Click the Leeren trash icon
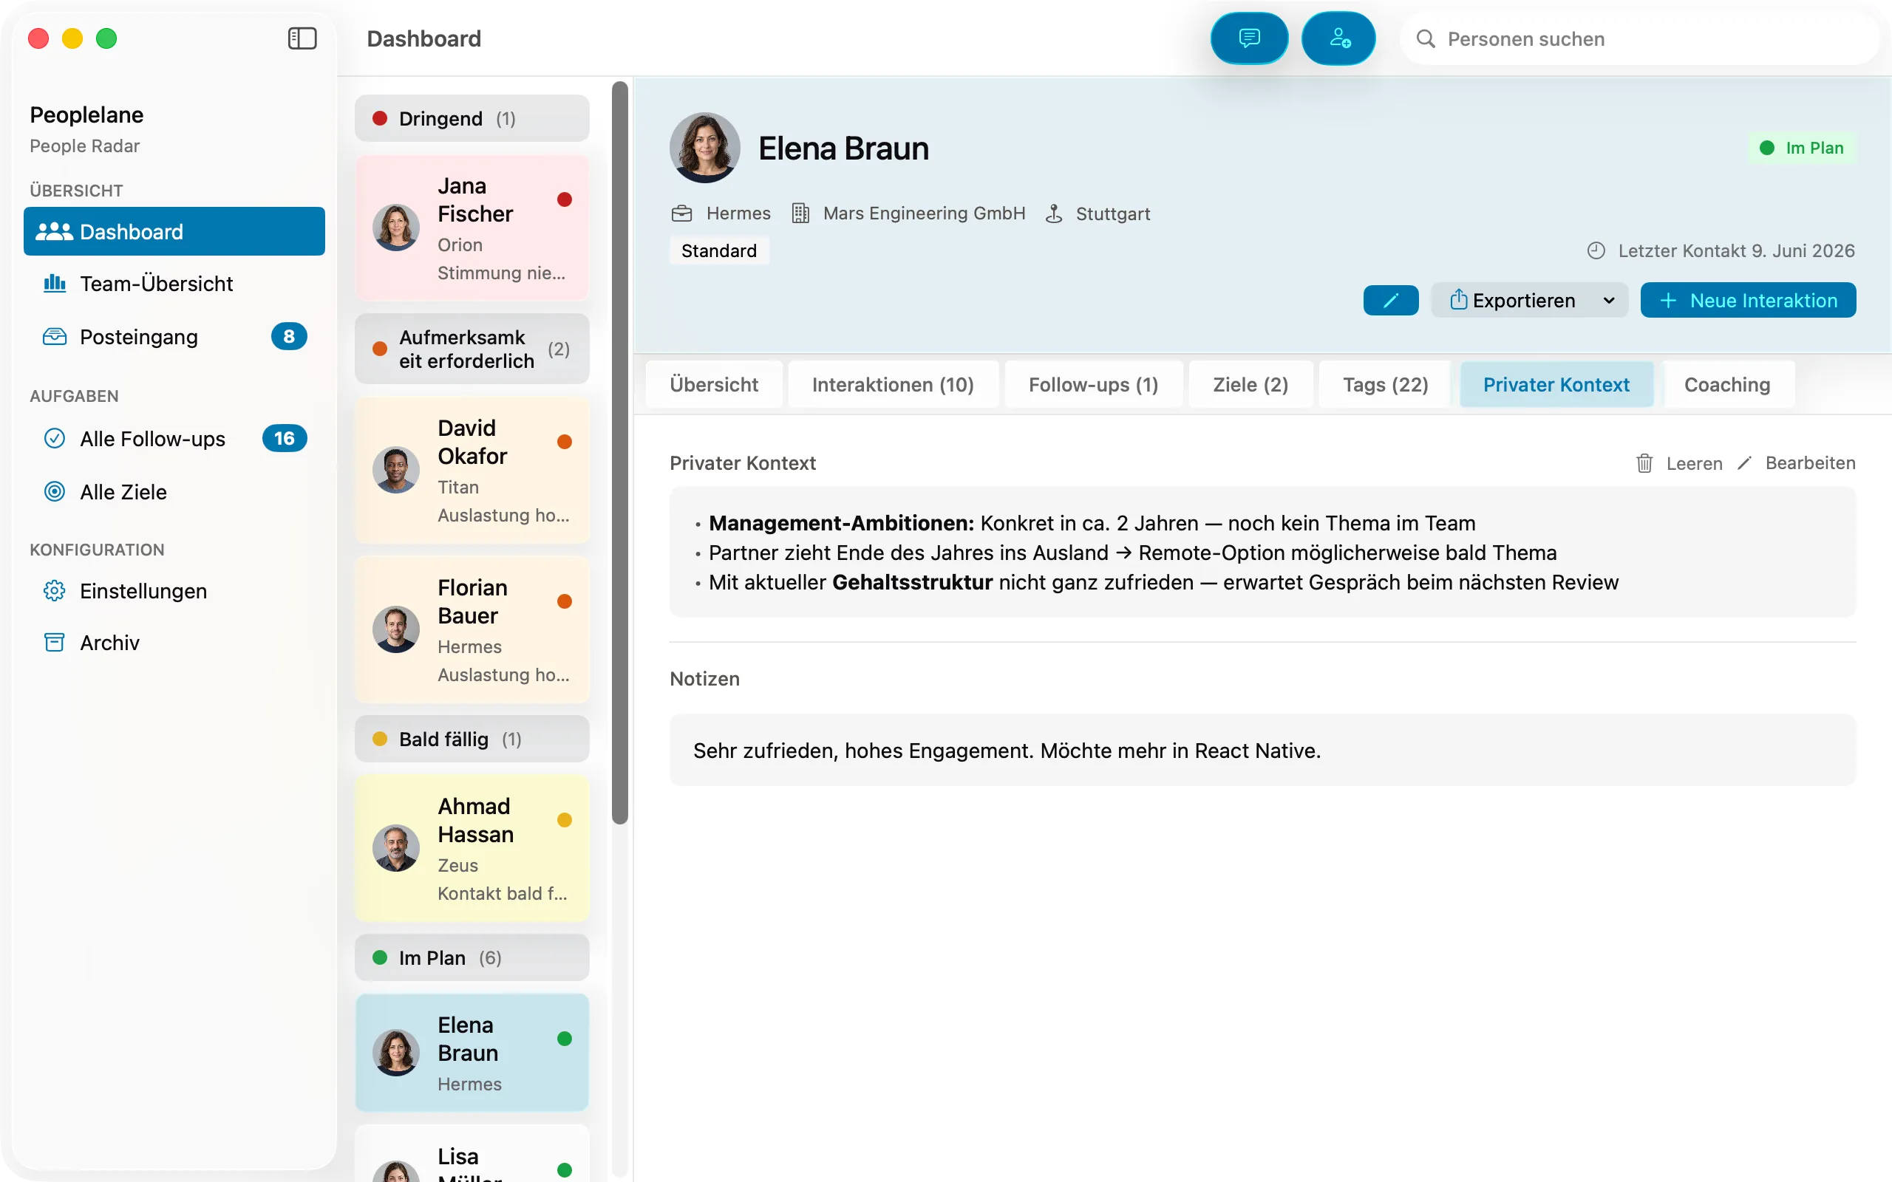 (1644, 464)
